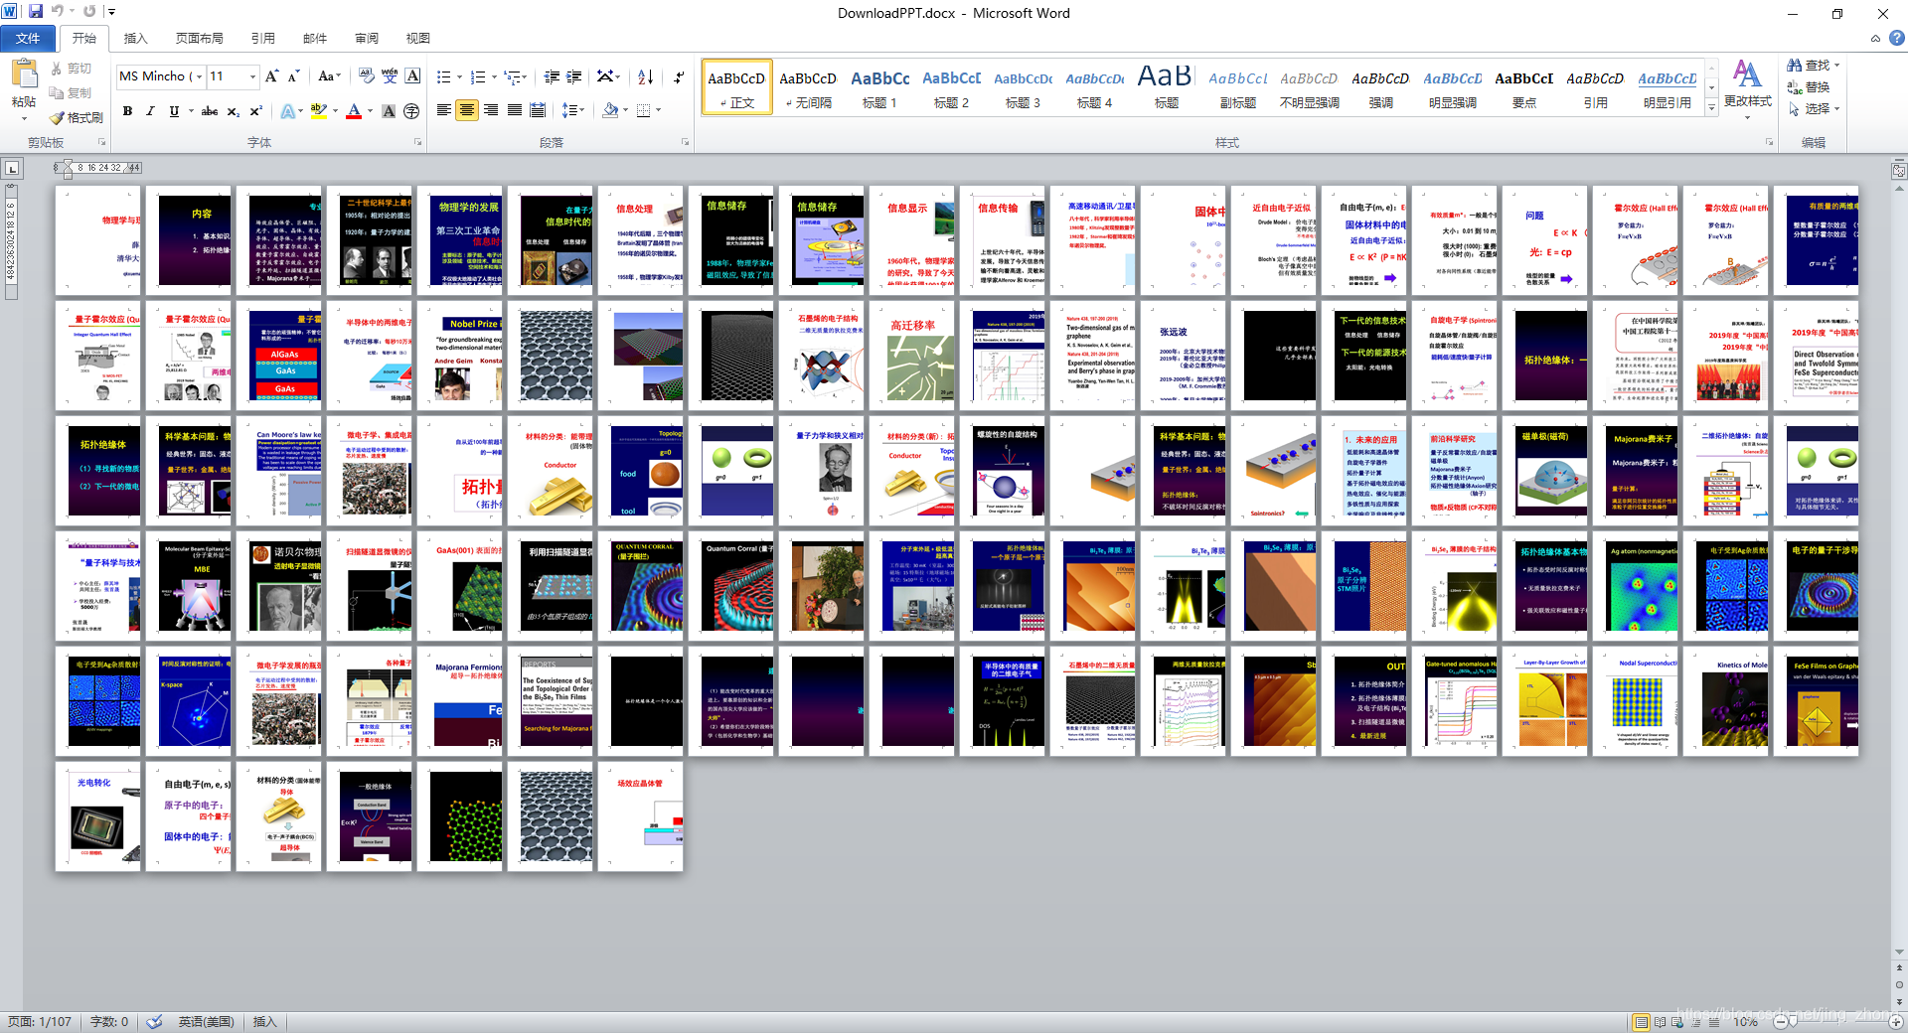Screen dimensions: 1908x1033
Task: Toggle Align Text Right
Action: coord(490,110)
